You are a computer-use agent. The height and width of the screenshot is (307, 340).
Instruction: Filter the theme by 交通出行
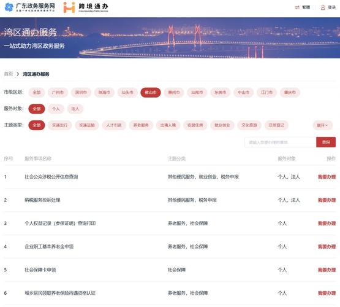[x=60, y=125]
